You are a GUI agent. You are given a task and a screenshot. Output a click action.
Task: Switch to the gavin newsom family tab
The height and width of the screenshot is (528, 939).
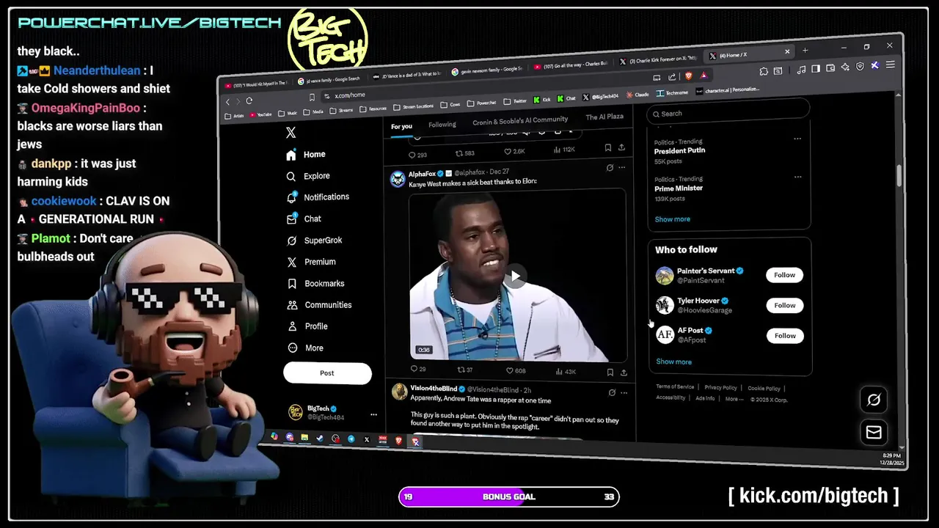(x=486, y=70)
